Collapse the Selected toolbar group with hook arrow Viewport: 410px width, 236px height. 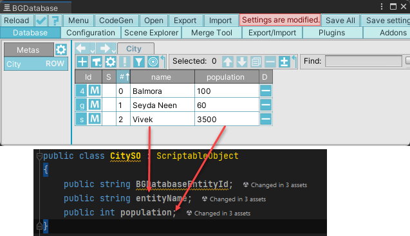click(294, 62)
